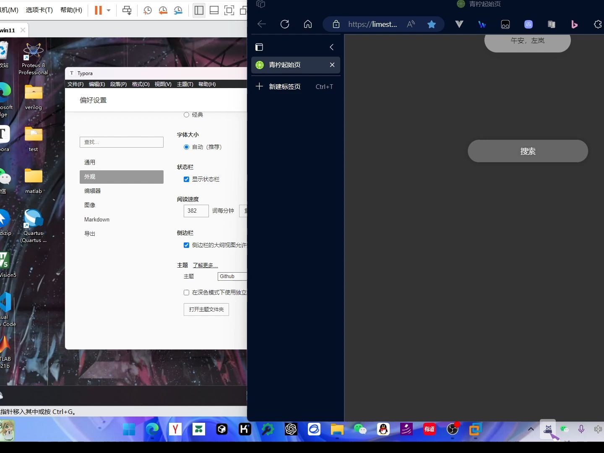Image resolution: width=604 pixels, height=453 pixels.
Task: Toggle 显示状态栏 checkbox
Action: pos(186,179)
